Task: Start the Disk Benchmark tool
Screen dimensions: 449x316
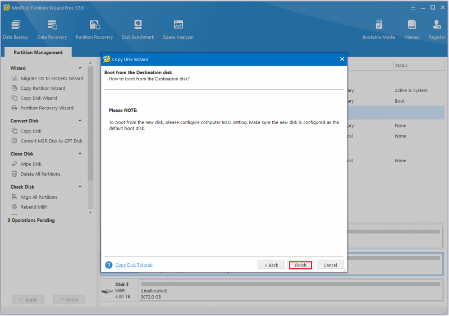Action: 138,29
